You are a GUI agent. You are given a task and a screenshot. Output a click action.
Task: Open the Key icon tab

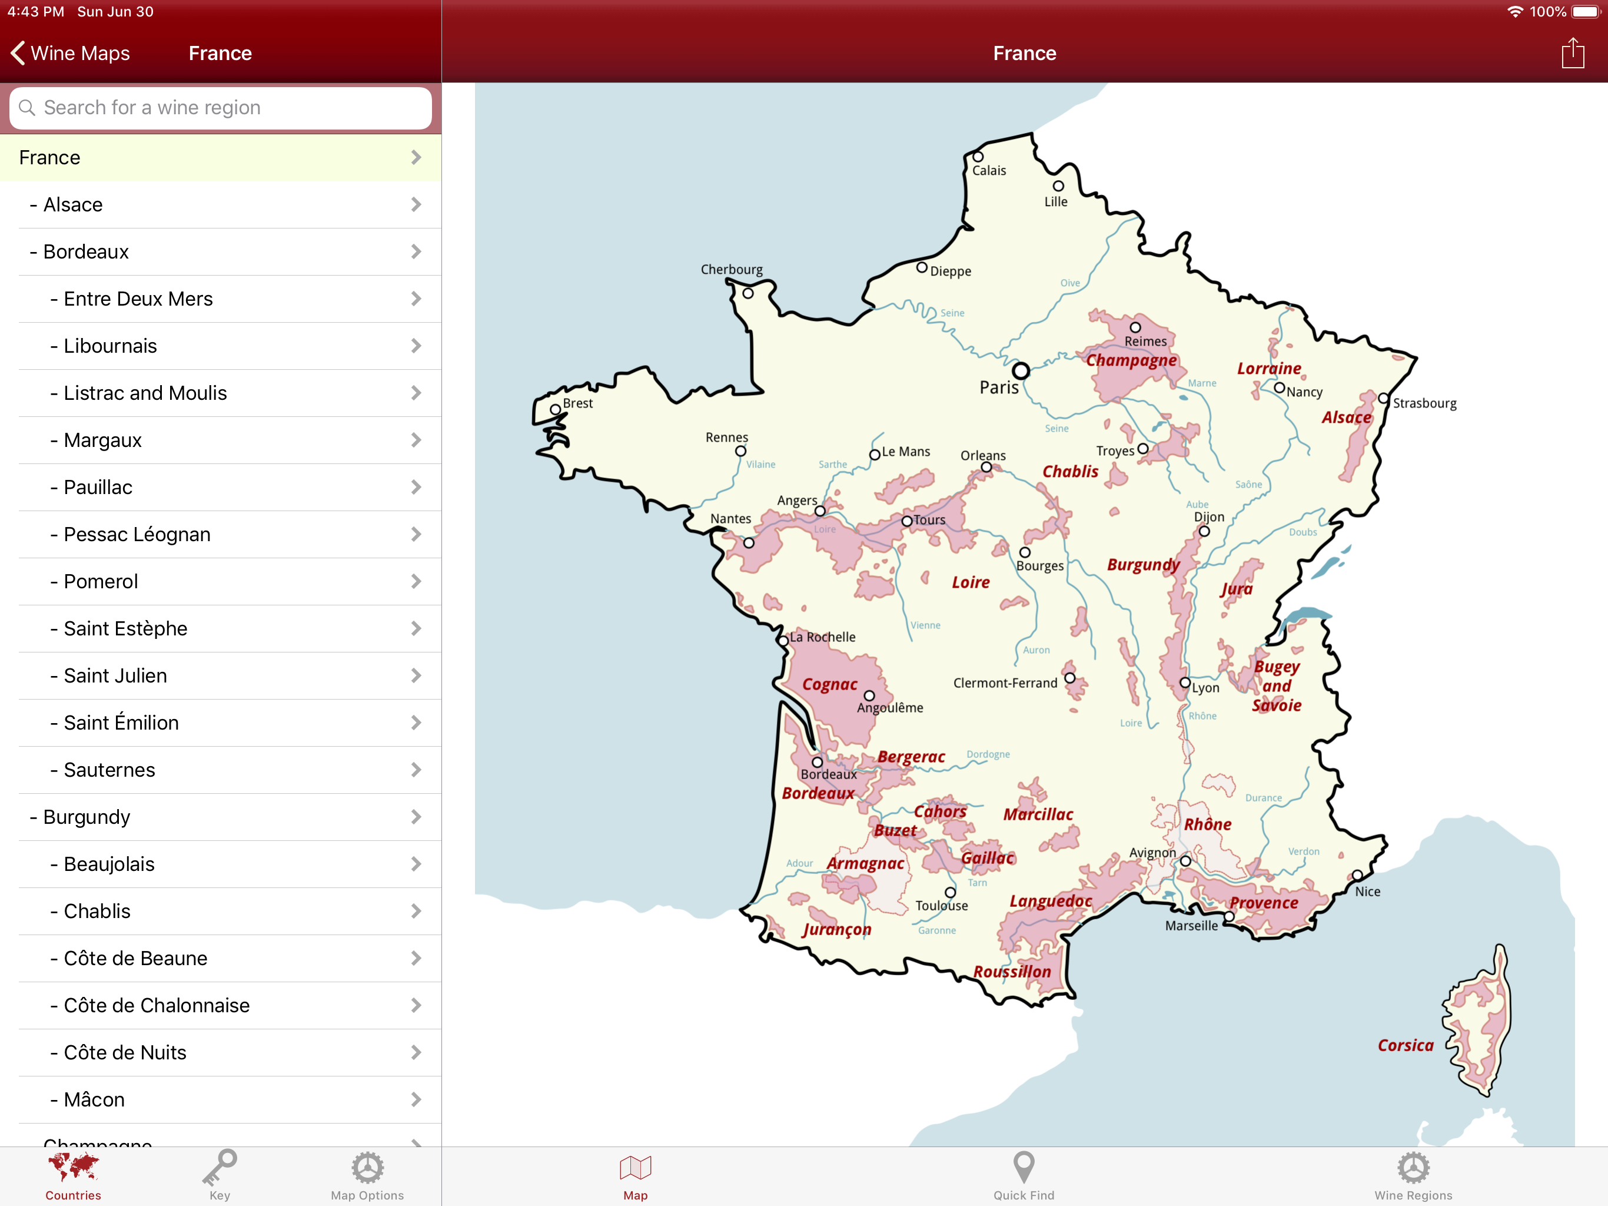pos(220,1167)
